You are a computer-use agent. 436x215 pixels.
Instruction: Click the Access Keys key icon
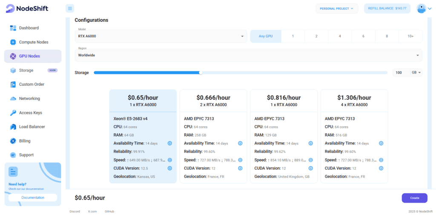click(x=13, y=113)
